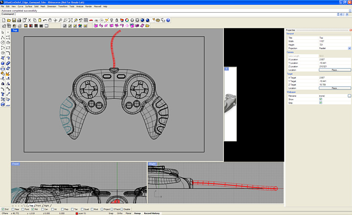Click the Camera Location Place button
The height and width of the screenshot is (215, 352).
pos(334,70)
